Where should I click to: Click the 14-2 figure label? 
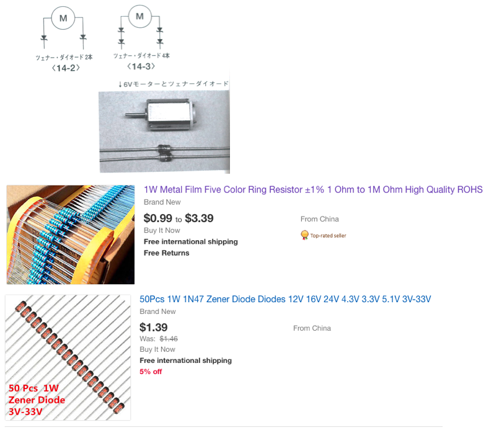pyautogui.click(x=66, y=68)
